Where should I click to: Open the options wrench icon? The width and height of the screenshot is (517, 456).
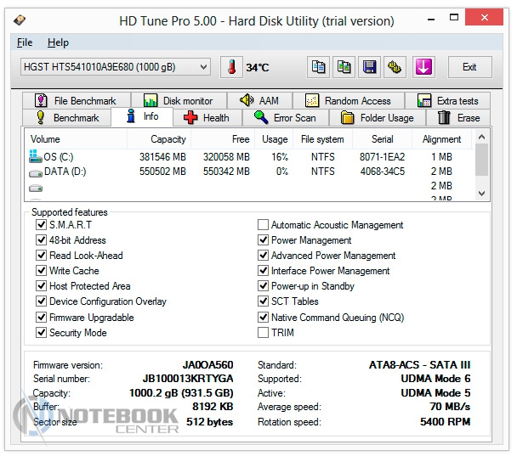(395, 67)
